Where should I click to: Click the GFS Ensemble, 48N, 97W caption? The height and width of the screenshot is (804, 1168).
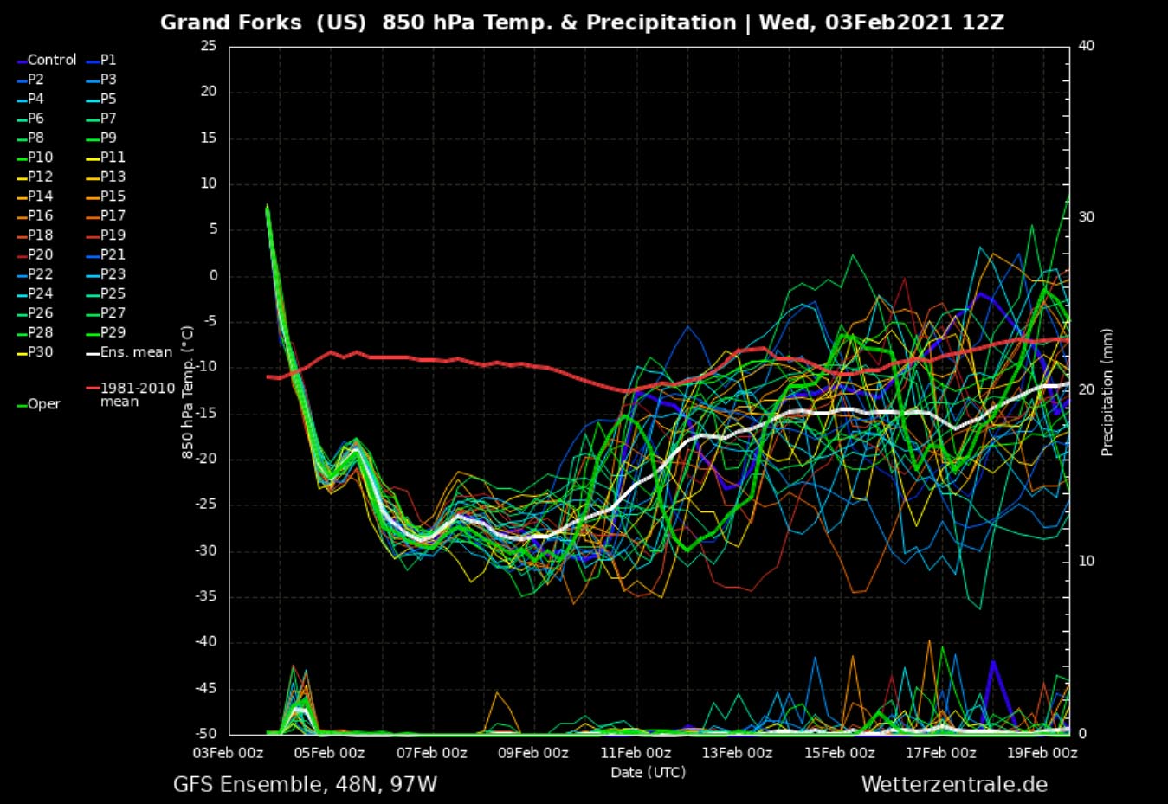tap(305, 785)
